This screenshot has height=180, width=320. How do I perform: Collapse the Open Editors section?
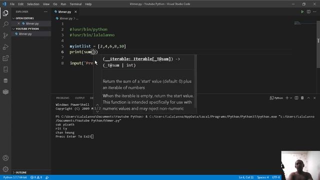tap(13, 18)
